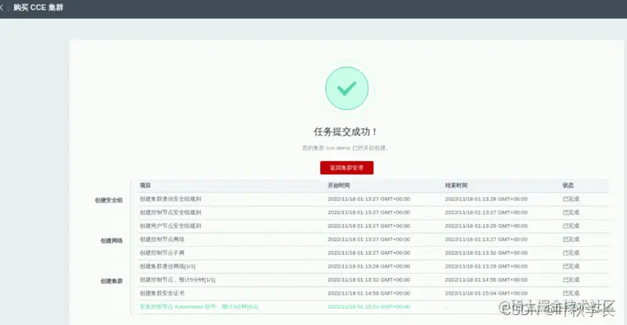Click the green success checkmark icon
The width and height of the screenshot is (627, 325).
[x=346, y=88]
